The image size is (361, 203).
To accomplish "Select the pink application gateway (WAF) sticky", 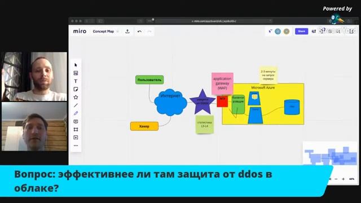I will click(222, 83).
